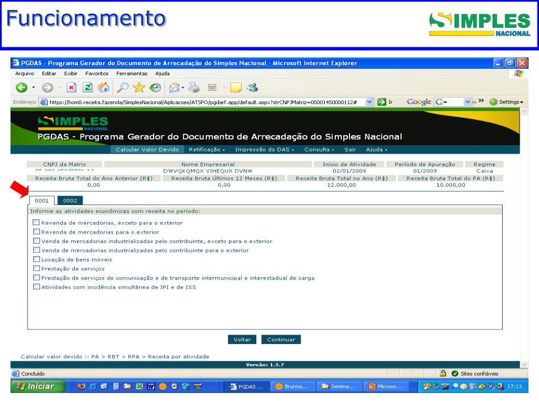Tick the Prestação de serviços checkbox
The image size is (539, 404).
36,268
